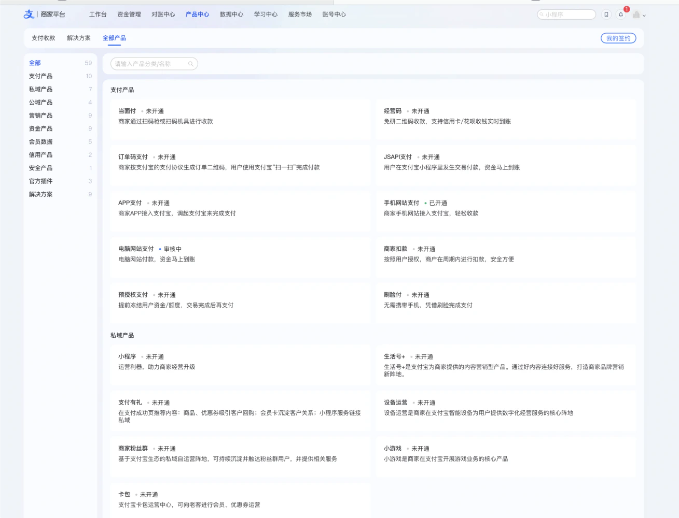Open the 生活号+ product card
Screen dimensions: 679x518
[506, 365]
